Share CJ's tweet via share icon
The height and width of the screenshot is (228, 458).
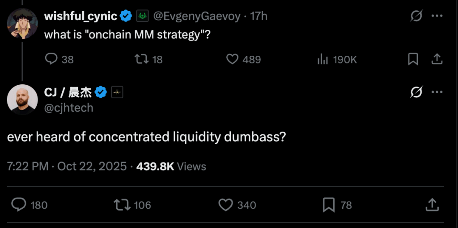click(432, 205)
